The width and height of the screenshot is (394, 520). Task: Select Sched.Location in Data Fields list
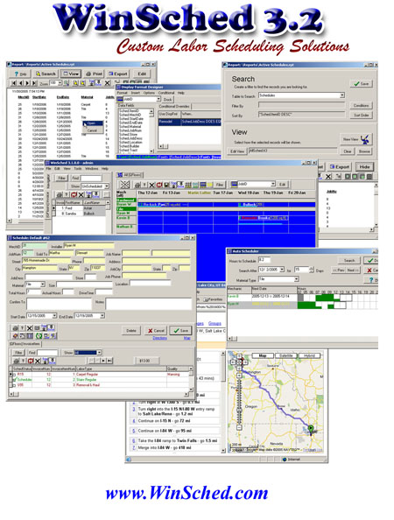pos(130,142)
